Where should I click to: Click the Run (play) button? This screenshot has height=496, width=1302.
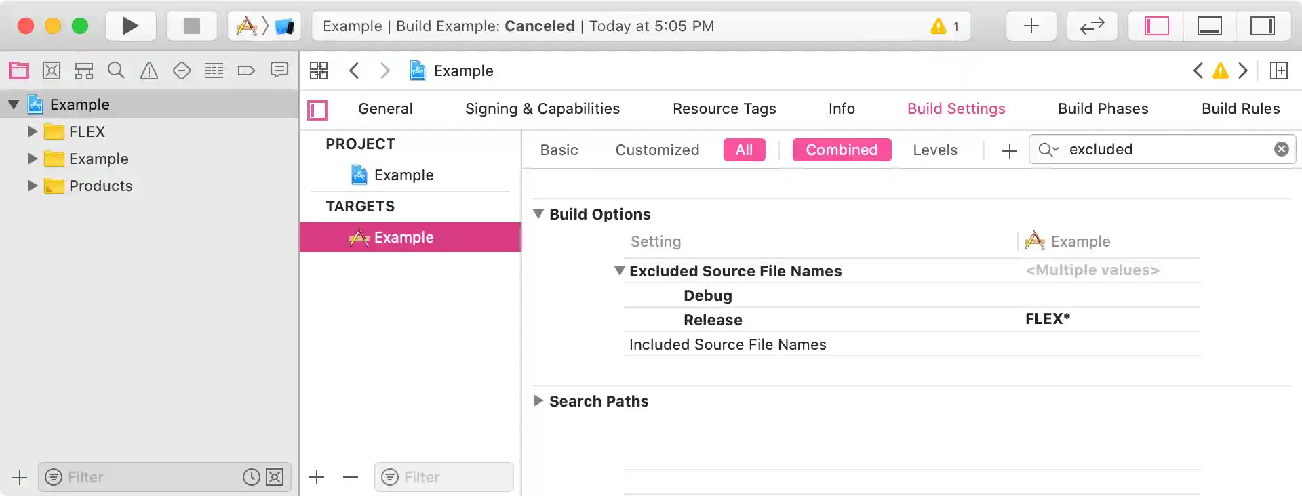point(130,26)
